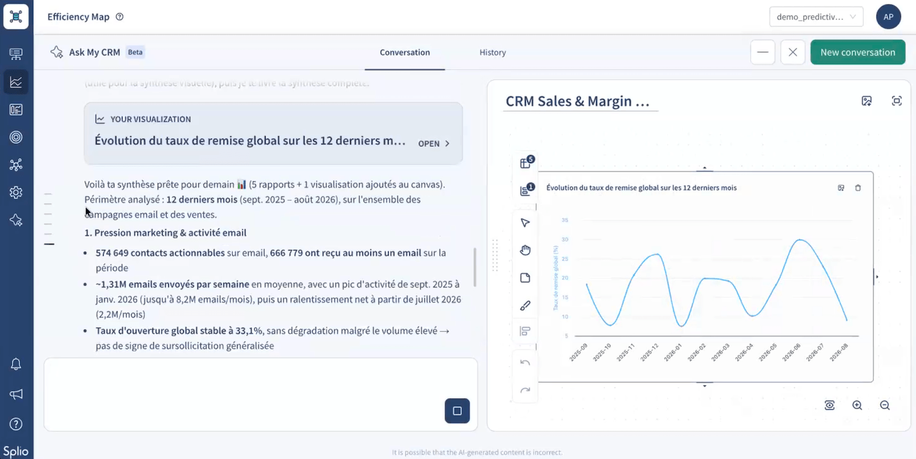
Task: Minimize the Ask My CRM panel
Action: coord(763,52)
